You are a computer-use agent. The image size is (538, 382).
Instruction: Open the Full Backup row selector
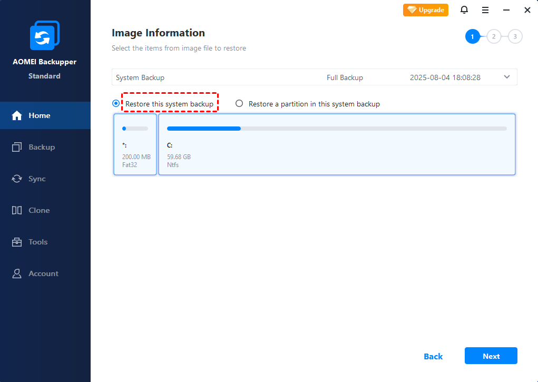pyautogui.click(x=345, y=77)
